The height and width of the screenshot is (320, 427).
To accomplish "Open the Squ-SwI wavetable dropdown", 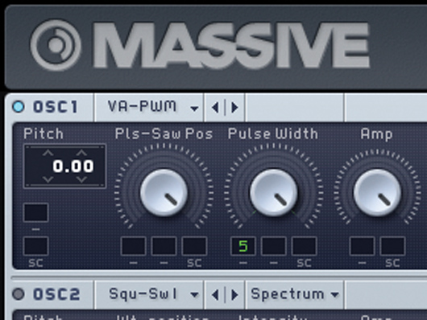I will click(x=149, y=294).
